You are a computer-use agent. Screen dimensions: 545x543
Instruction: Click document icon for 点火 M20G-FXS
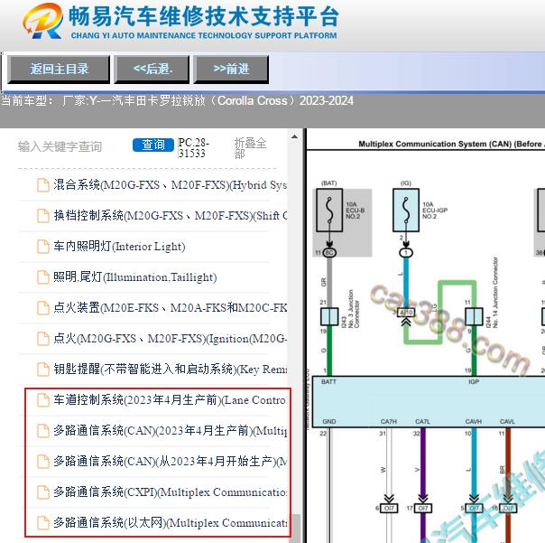43,338
